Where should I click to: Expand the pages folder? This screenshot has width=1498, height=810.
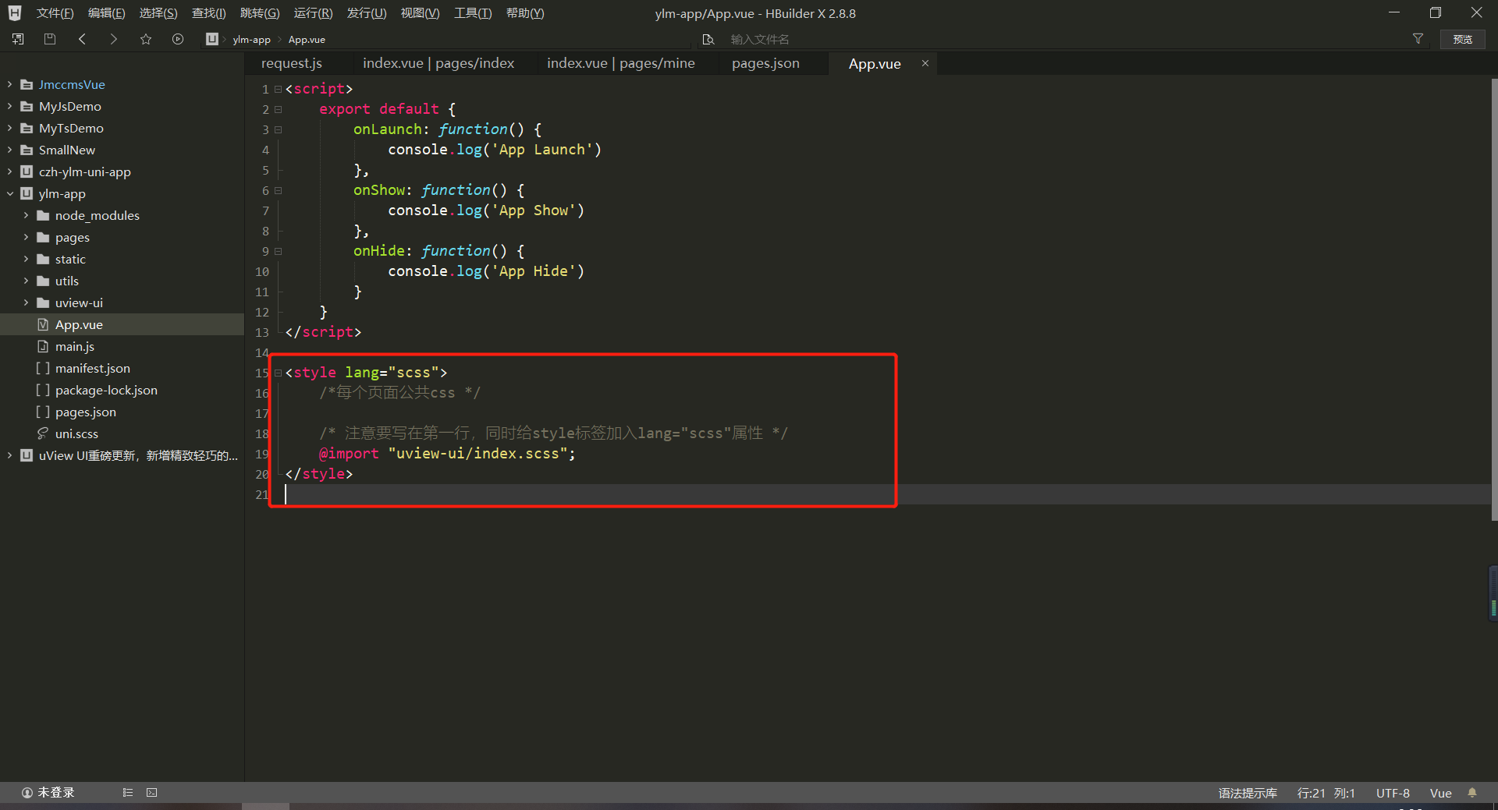(x=26, y=237)
